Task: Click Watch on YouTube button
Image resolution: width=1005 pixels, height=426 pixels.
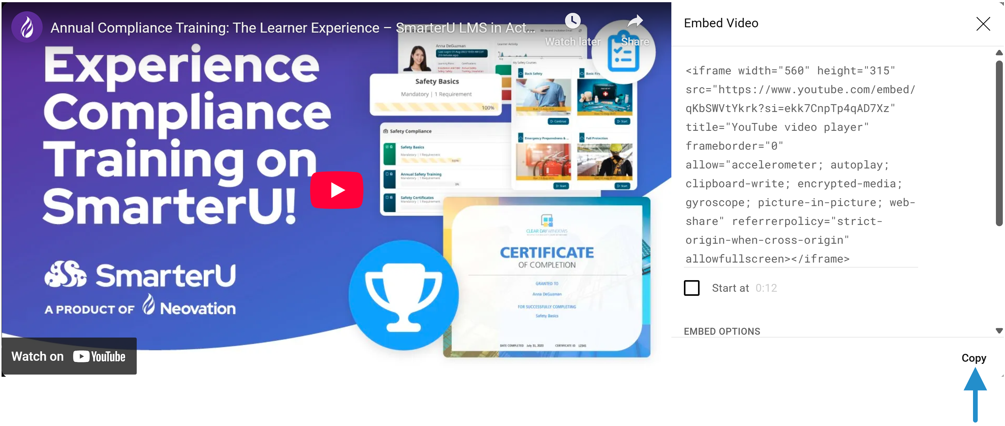Action: (69, 356)
